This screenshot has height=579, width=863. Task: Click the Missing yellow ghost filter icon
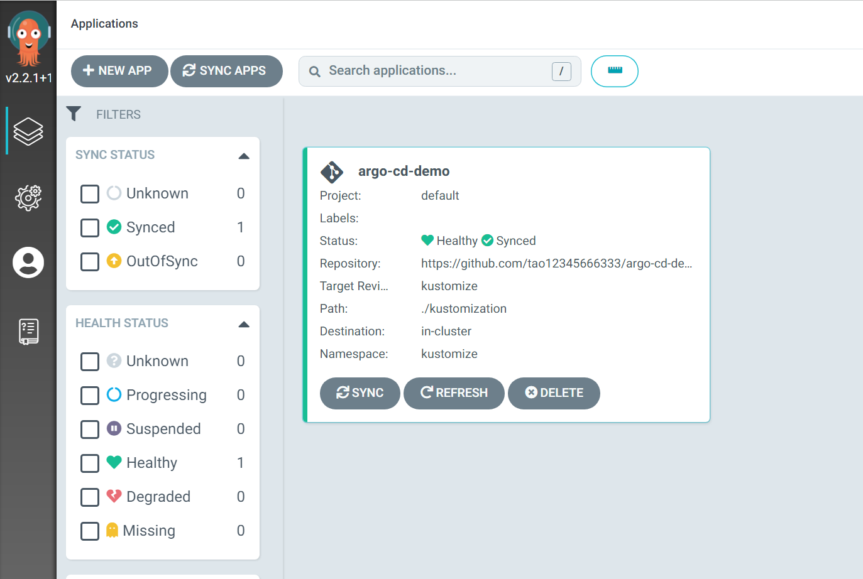point(112,530)
